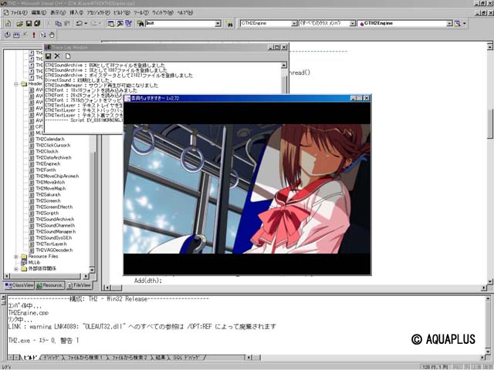This screenshot has width=494, height=370.
Task: Click the Undo arrow icon
Action: pos(79,24)
